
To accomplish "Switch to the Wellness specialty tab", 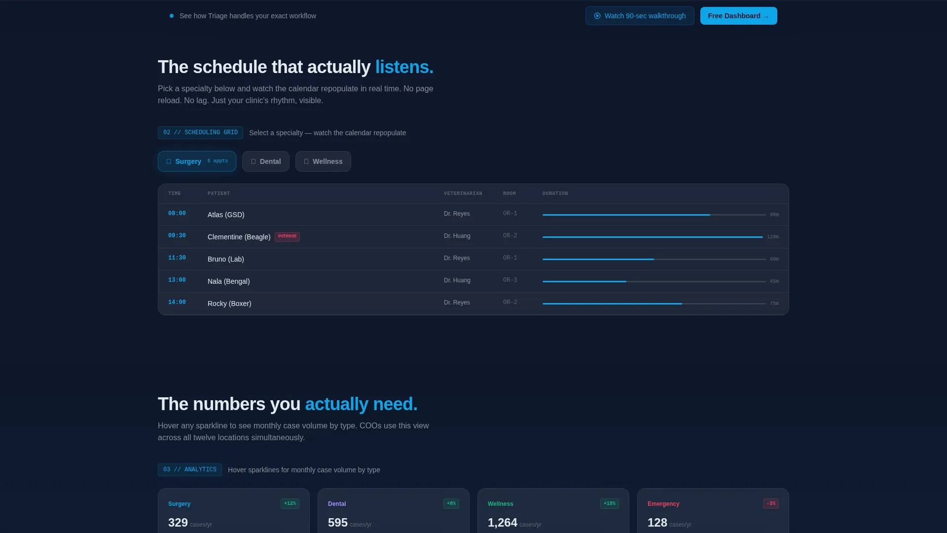I will click(323, 161).
